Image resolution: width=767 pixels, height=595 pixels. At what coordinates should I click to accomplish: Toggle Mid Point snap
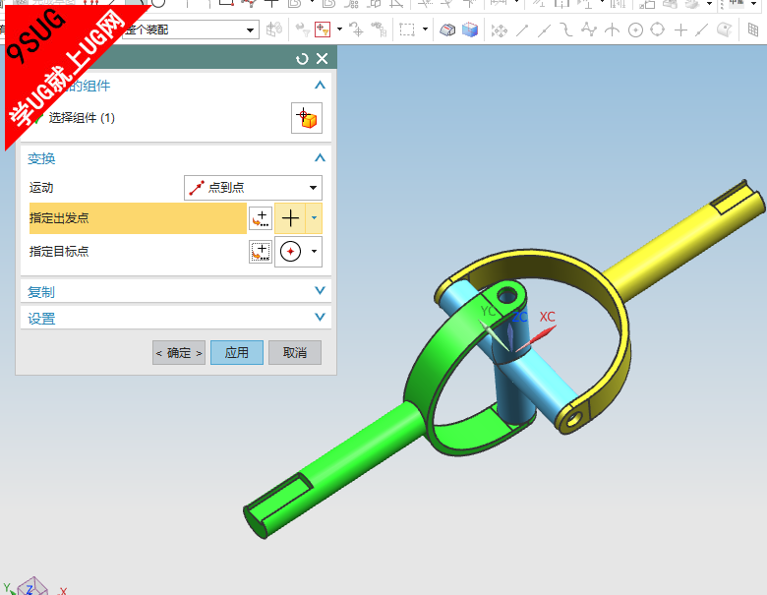point(544,30)
